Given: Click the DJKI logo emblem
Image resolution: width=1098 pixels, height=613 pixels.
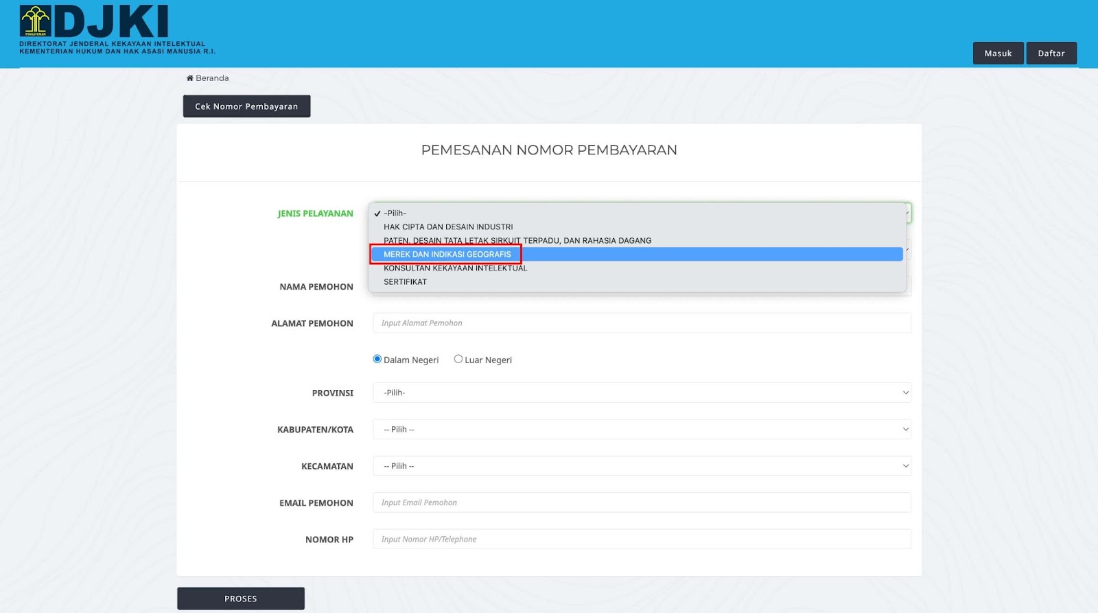Looking at the screenshot, I should (35, 21).
